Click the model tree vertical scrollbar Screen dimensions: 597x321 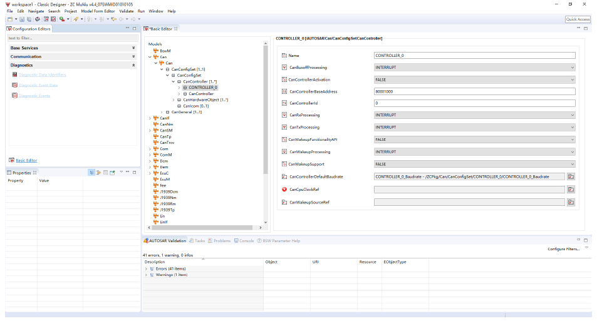point(266,110)
